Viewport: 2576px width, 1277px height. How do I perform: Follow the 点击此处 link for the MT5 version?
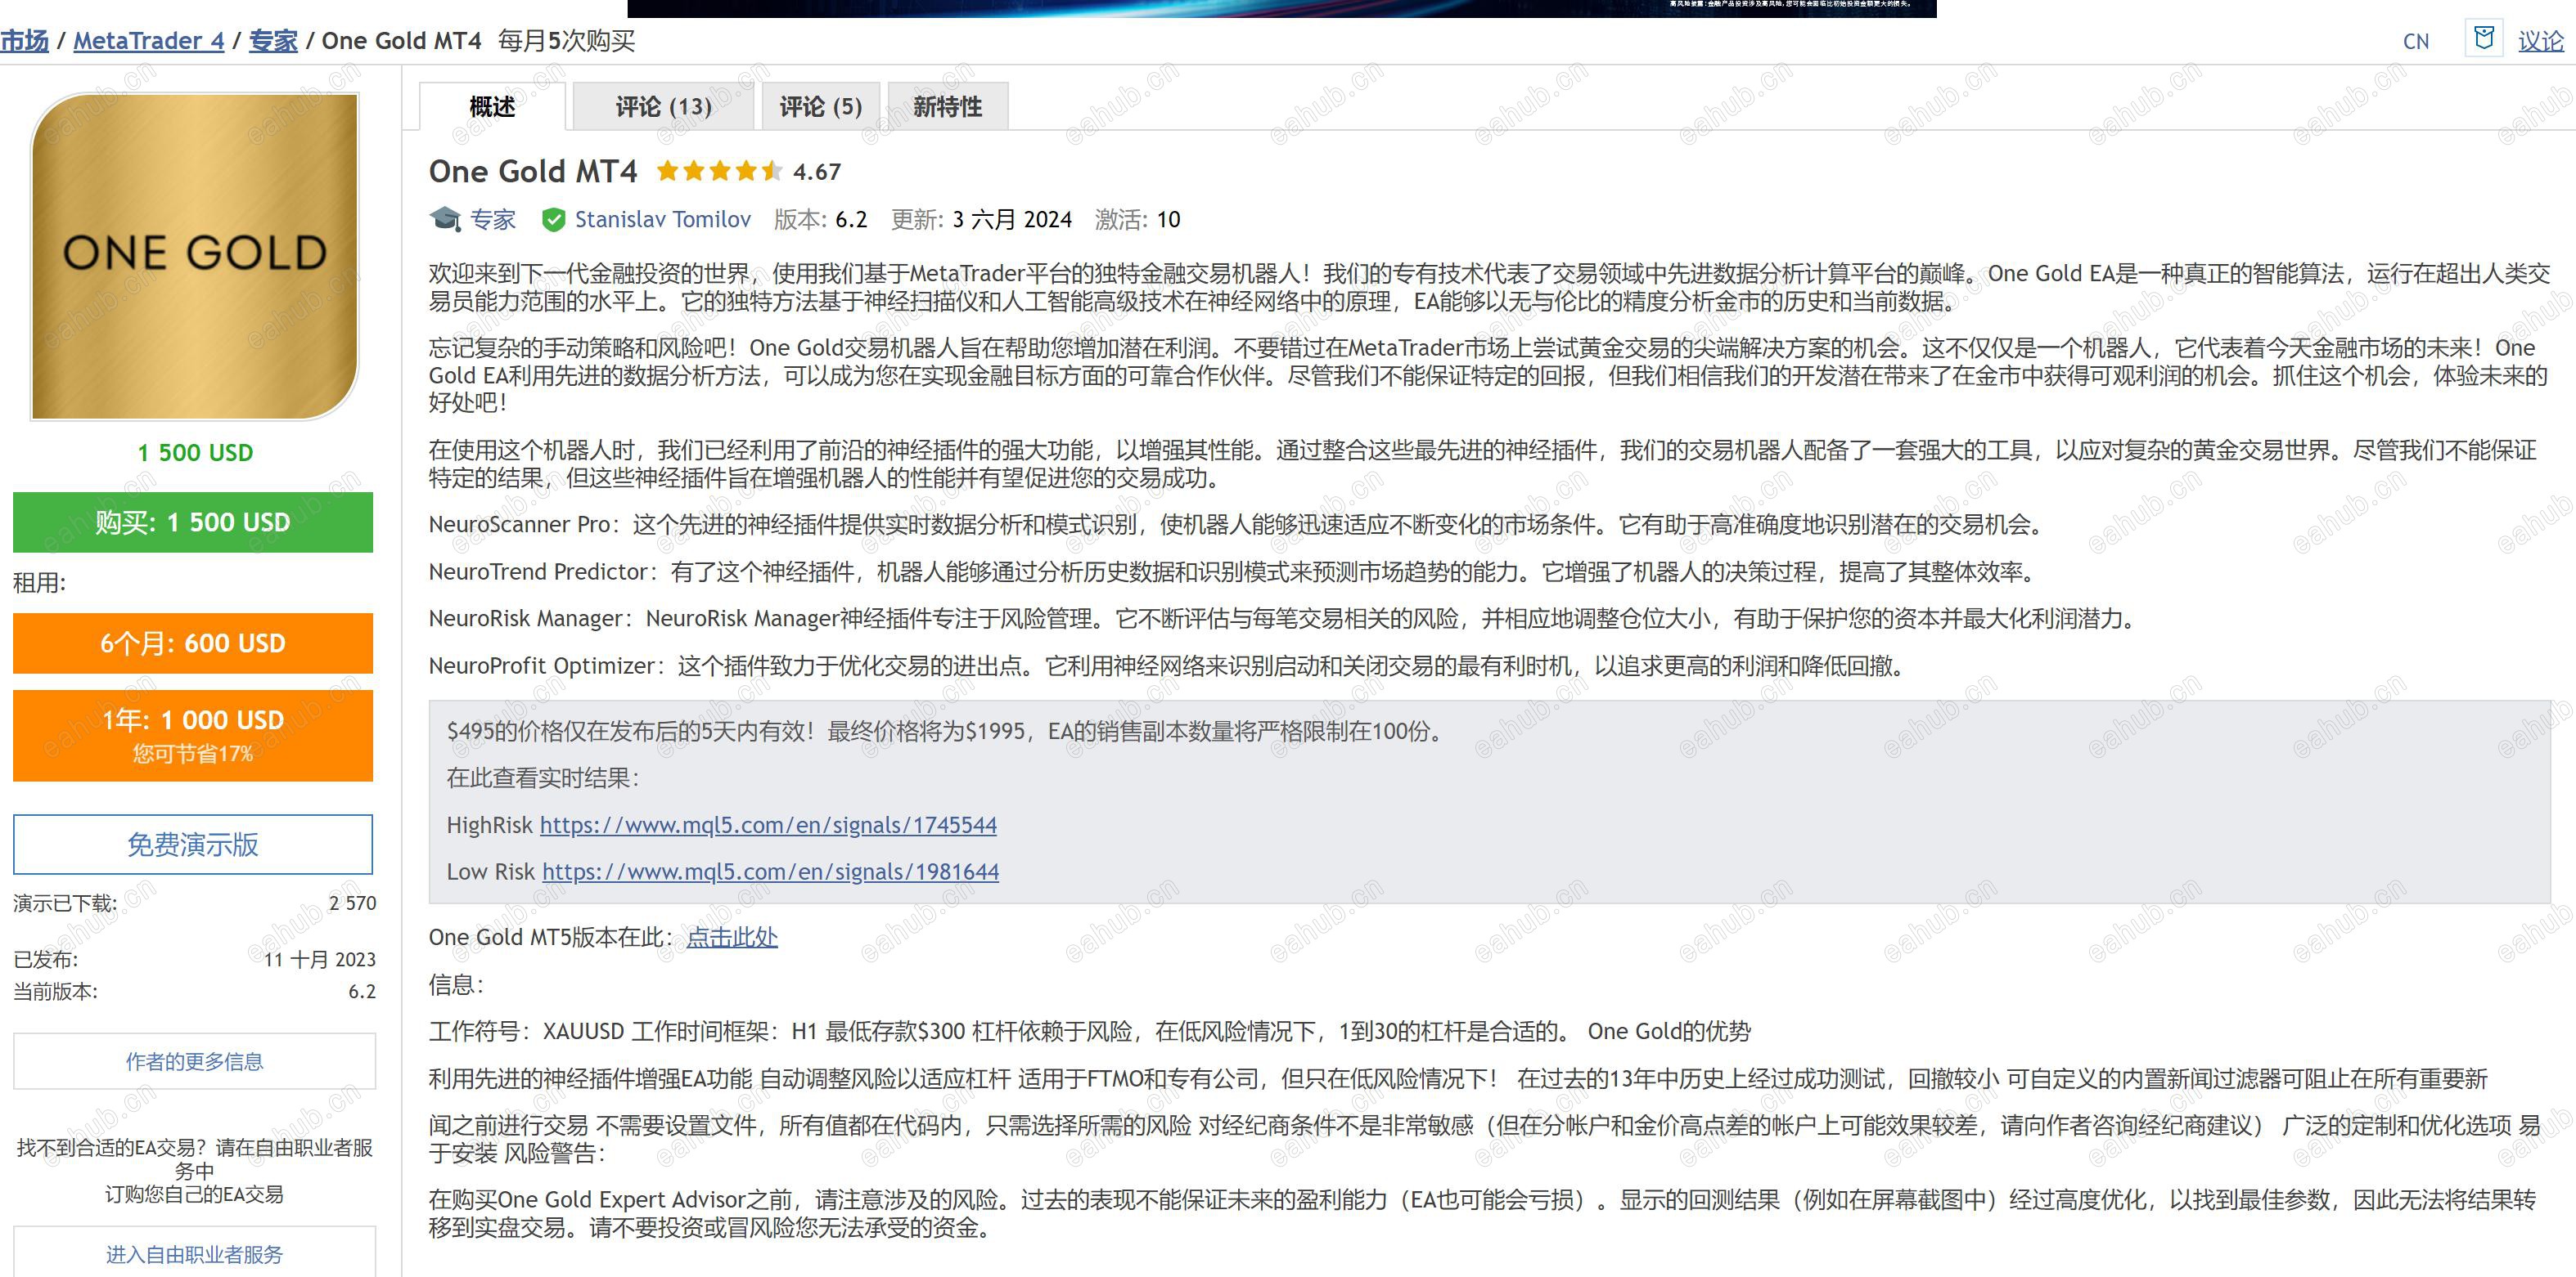[732, 937]
